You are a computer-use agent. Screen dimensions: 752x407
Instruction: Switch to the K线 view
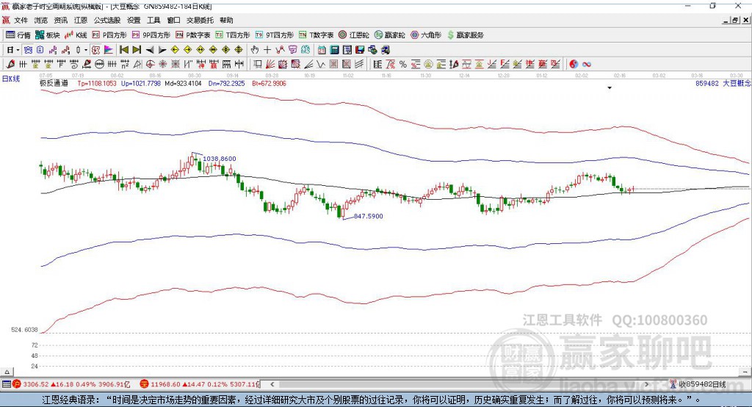76,35
